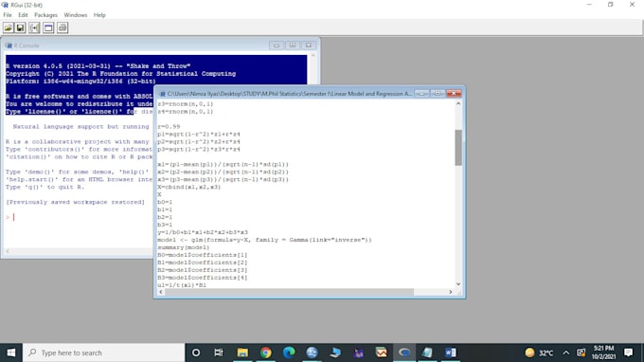This screenshot has height=362, width=644.
Task: Click script editor scroll right arrow
Action: (x=451, y=292)
